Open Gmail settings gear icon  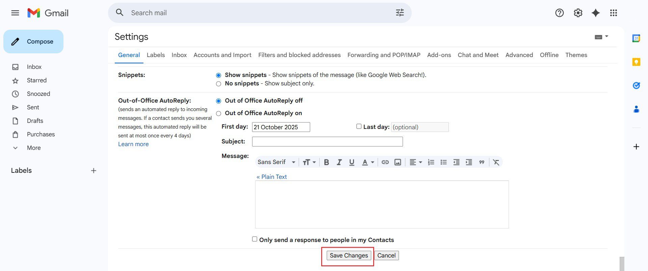coord(578,13)
